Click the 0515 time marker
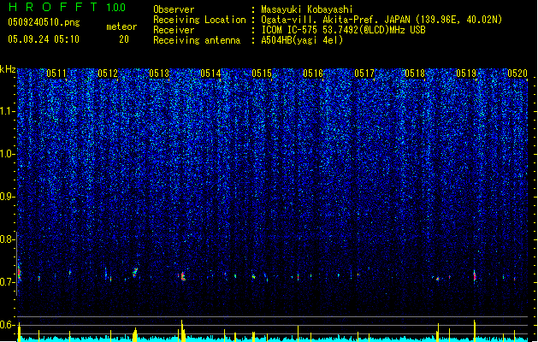The image size is (538, 342). click(x=262, y=74)
